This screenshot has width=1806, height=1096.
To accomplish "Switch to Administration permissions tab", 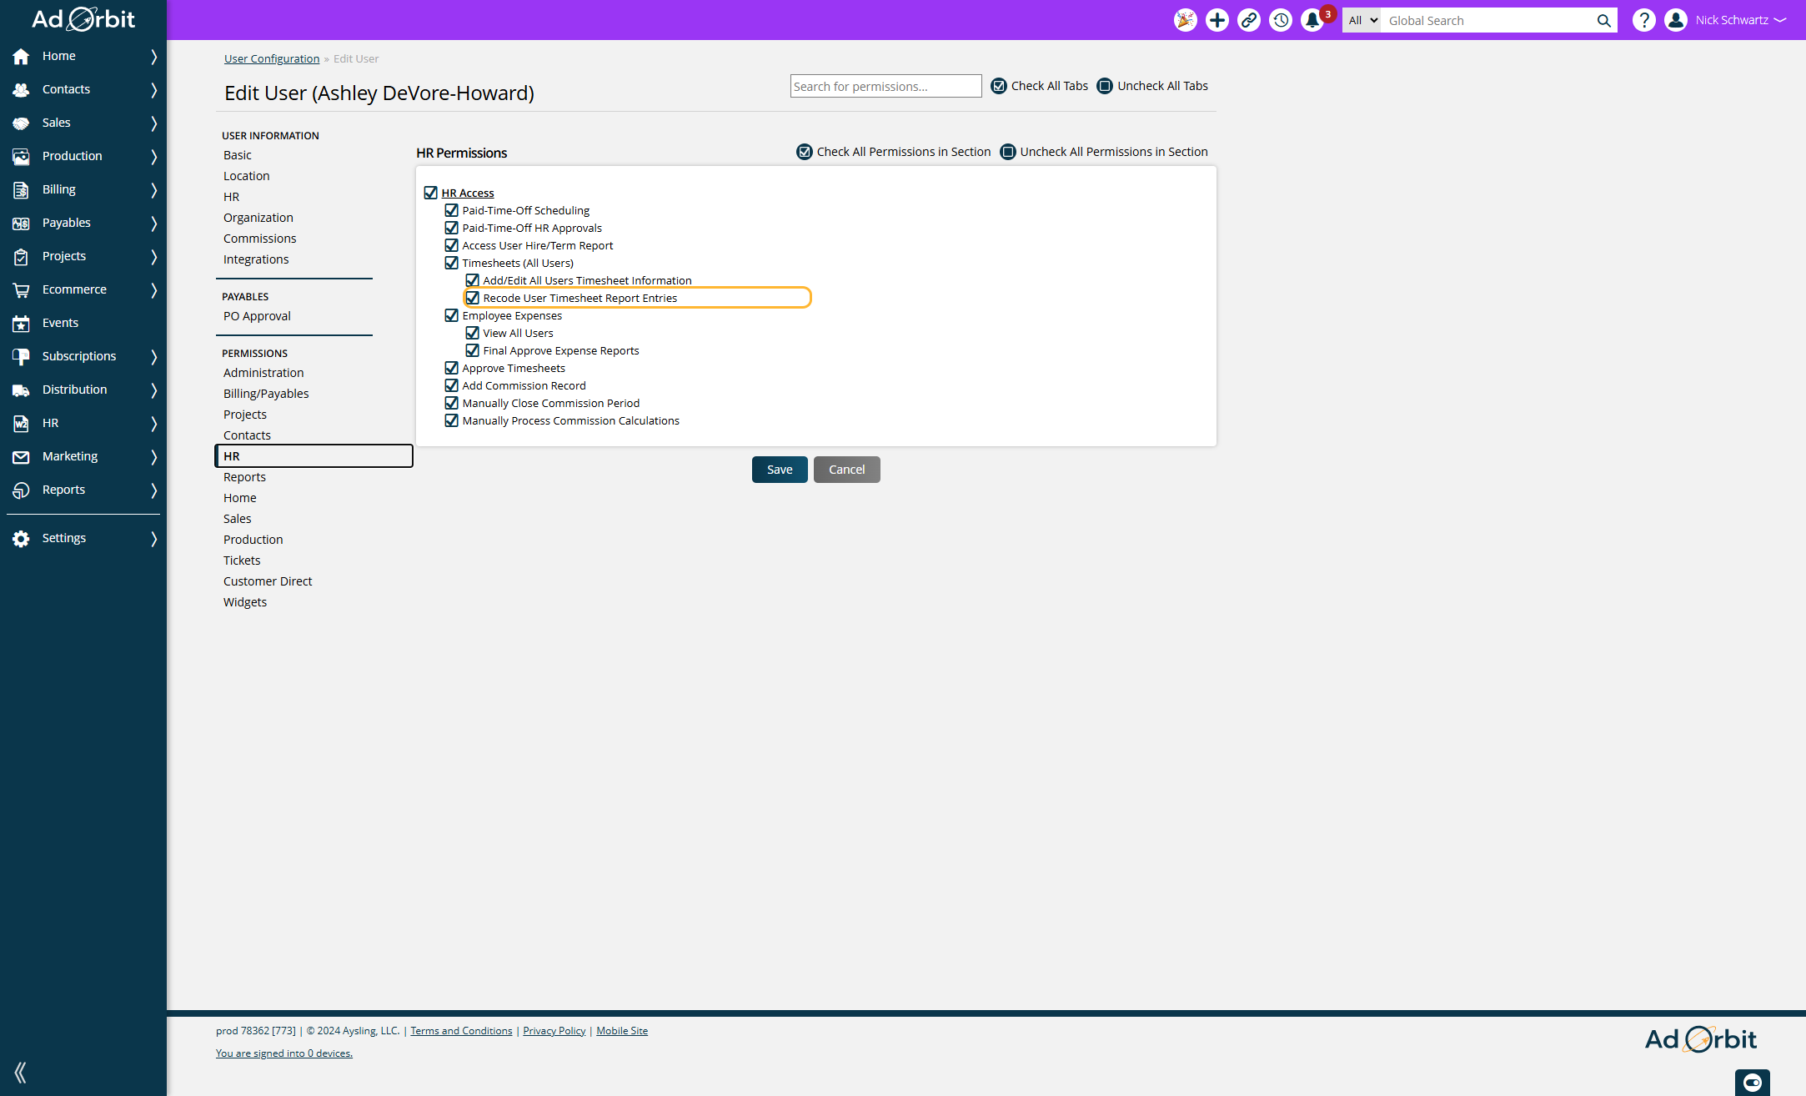I will click(263, 373).
